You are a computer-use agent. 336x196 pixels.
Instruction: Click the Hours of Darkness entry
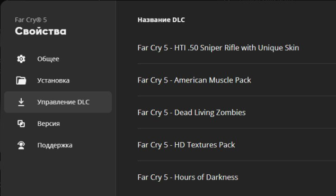[236, 177]
